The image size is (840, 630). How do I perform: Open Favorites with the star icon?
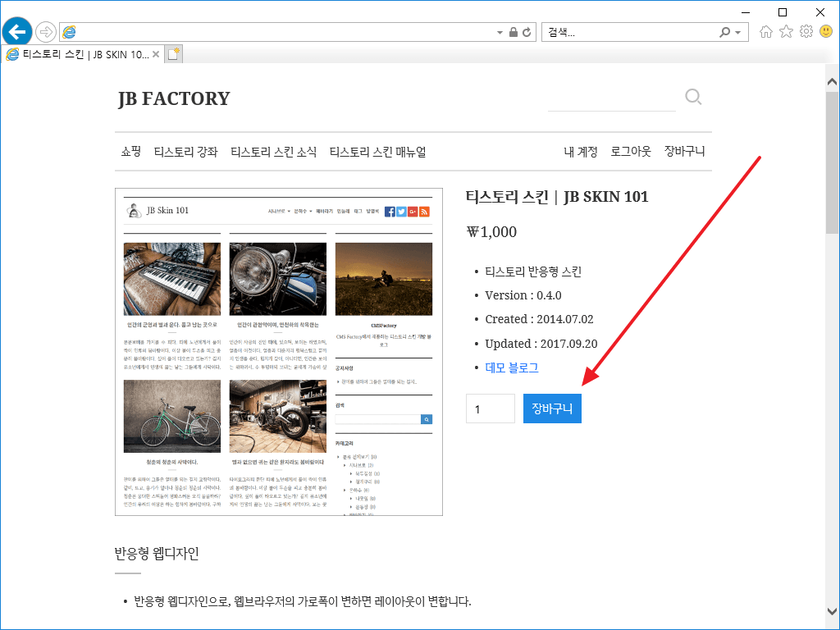[x=786, y=32]
